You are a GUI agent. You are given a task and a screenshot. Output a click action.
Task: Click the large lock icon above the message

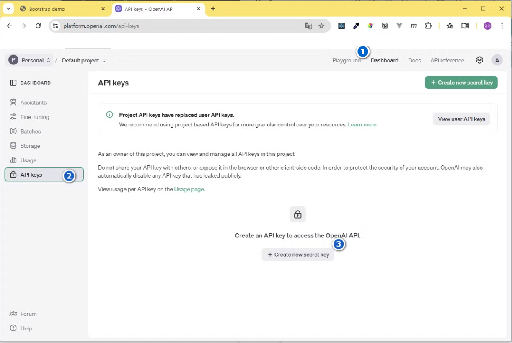[x=298, y=214]
